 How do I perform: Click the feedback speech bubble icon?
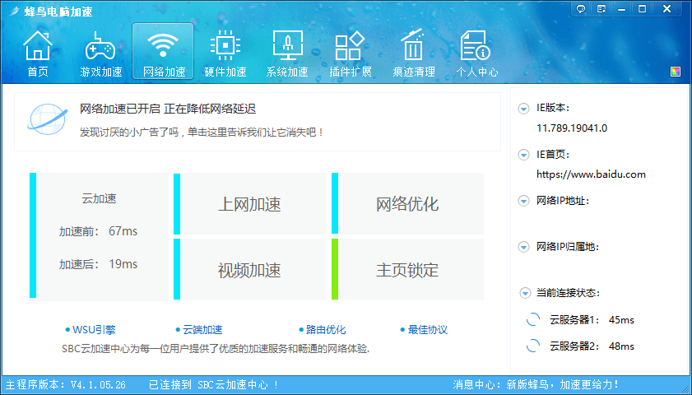(581, 9)
